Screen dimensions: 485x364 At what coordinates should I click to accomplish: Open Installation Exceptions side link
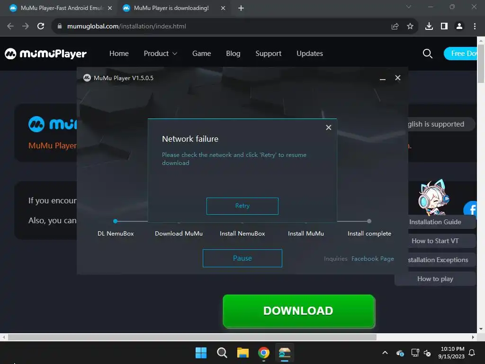[438, 260]
